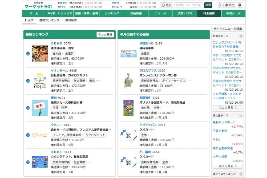267x178 pixels.
Task: Refresh the 値下り率ランキング panel via its icon
Action: point(241,174)
